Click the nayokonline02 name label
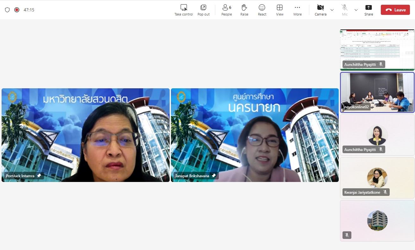Viewport: 415px width, 250px height. 357,107
